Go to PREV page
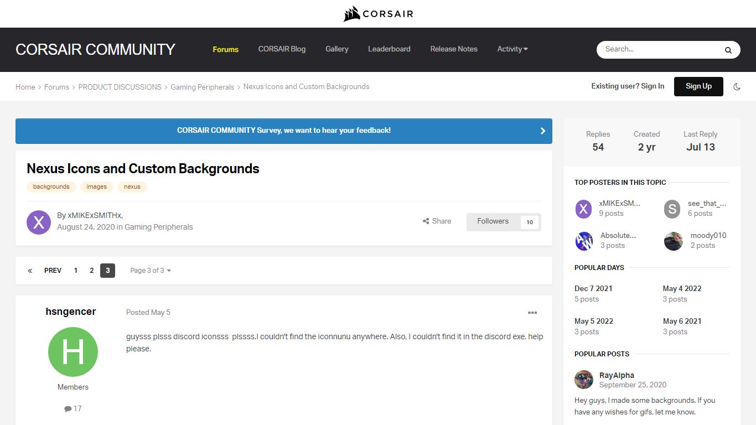This screenshot has width=756, height=425. click(x=53, y=271)
